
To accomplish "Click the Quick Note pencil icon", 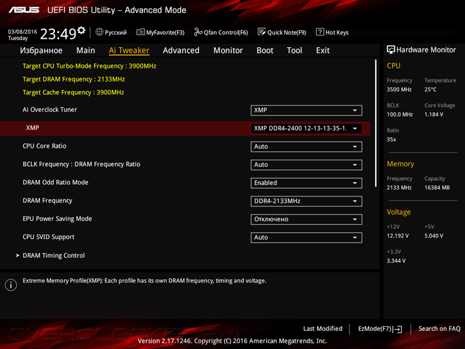I will pos(262,32).
